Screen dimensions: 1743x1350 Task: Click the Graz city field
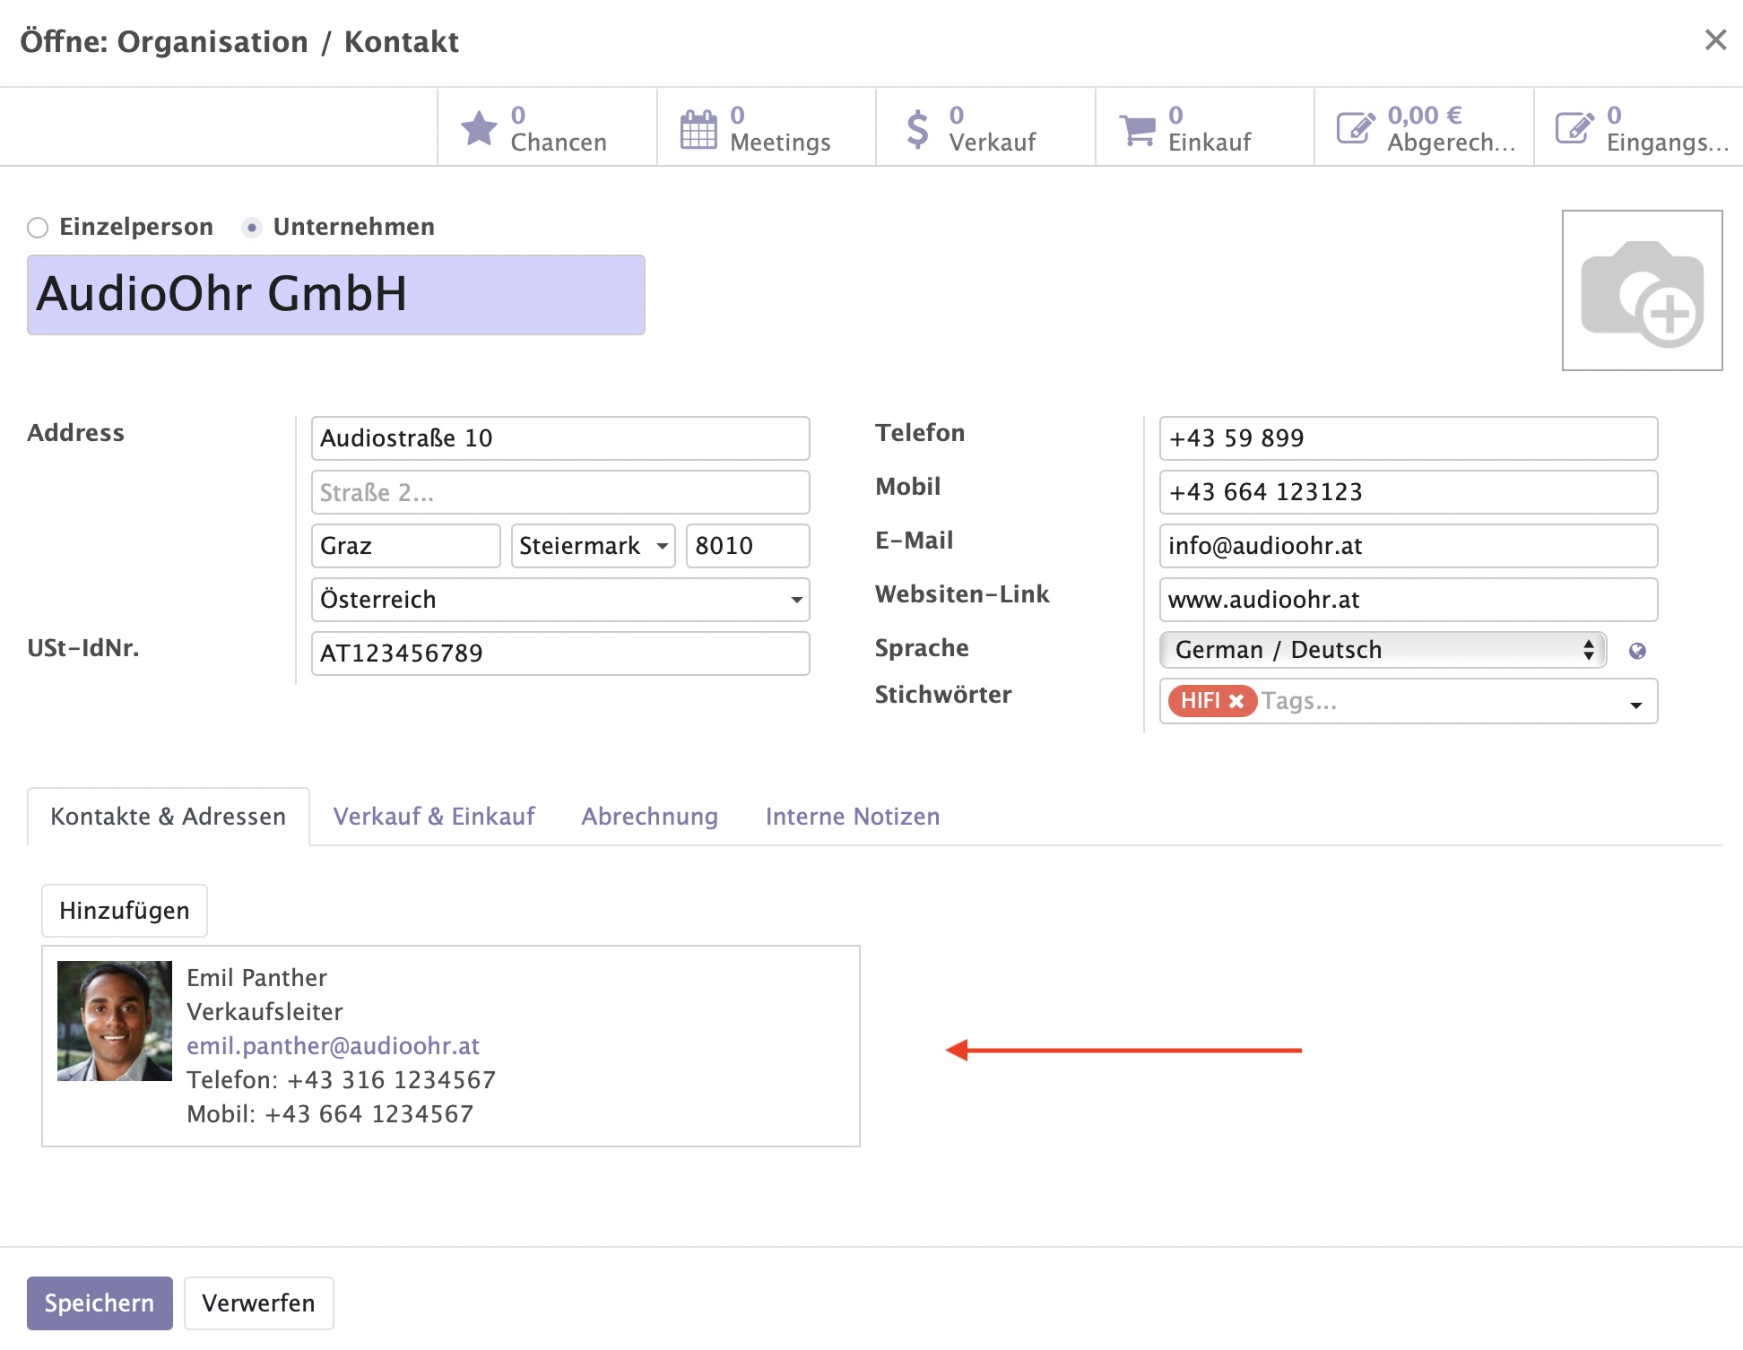[x=406, y=546]
